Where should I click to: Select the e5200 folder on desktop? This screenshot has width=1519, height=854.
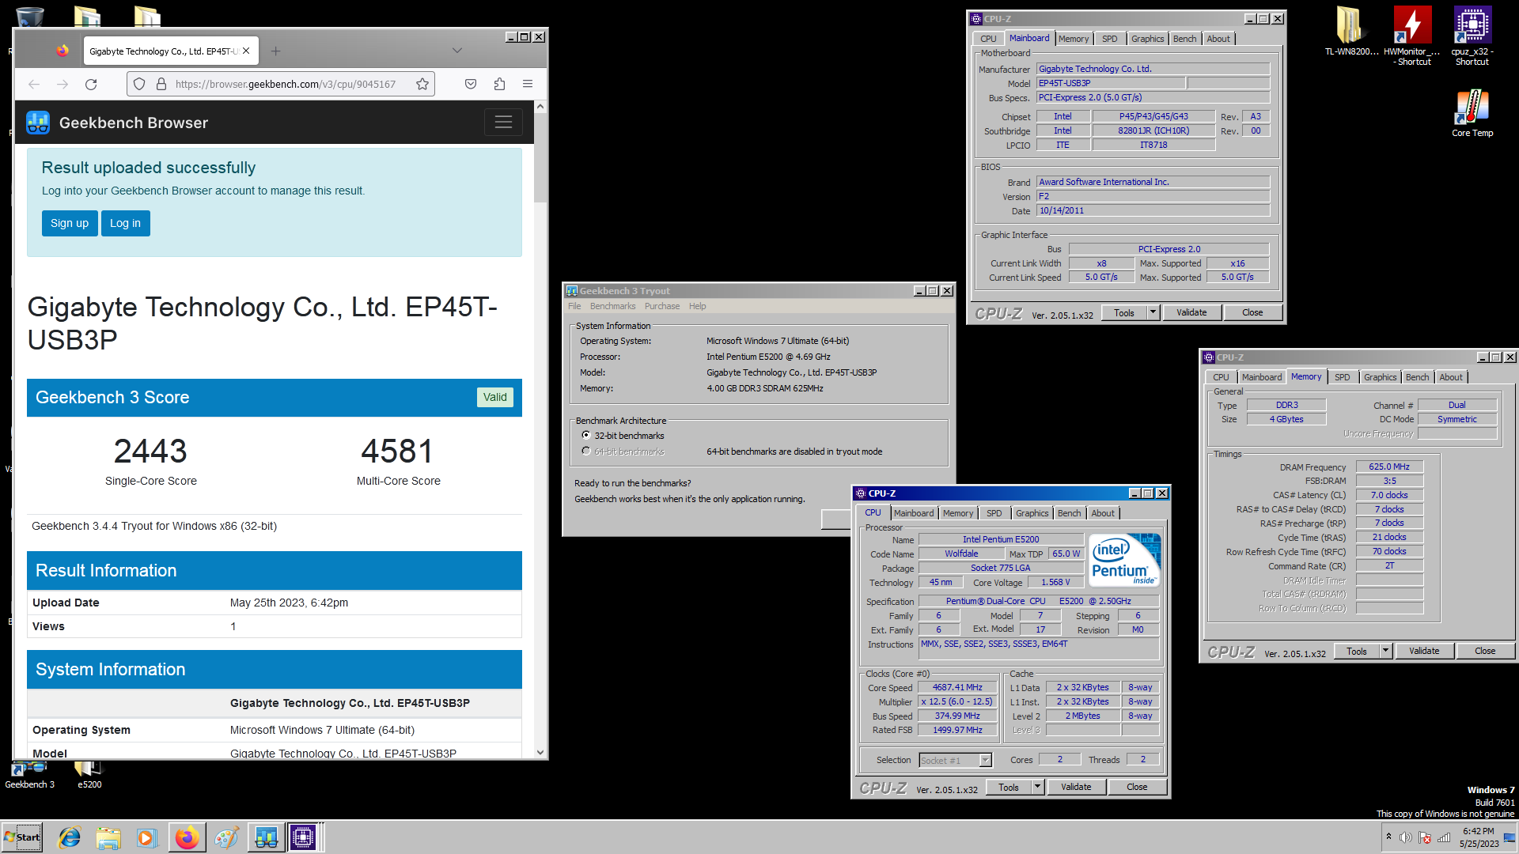click(x=89, y=775)
